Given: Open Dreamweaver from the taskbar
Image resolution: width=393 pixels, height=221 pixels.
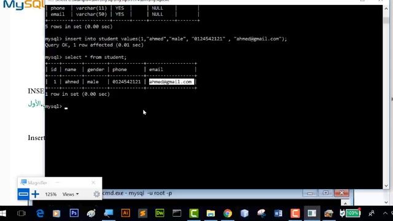Looking at the screenshot, I should [x=160, y=213].
